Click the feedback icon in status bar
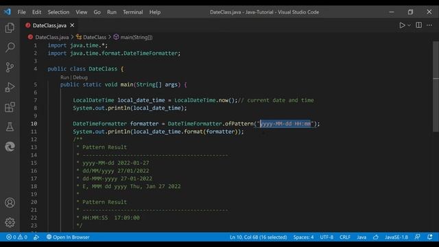 (x=417, y=237)
